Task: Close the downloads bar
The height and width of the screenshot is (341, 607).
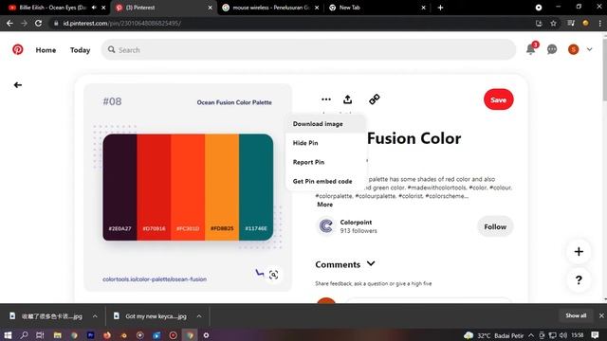Action: point(601,315)
